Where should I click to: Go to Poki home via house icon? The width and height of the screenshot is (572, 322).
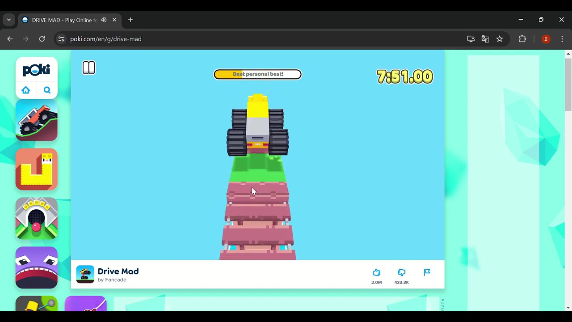(26, 90)
